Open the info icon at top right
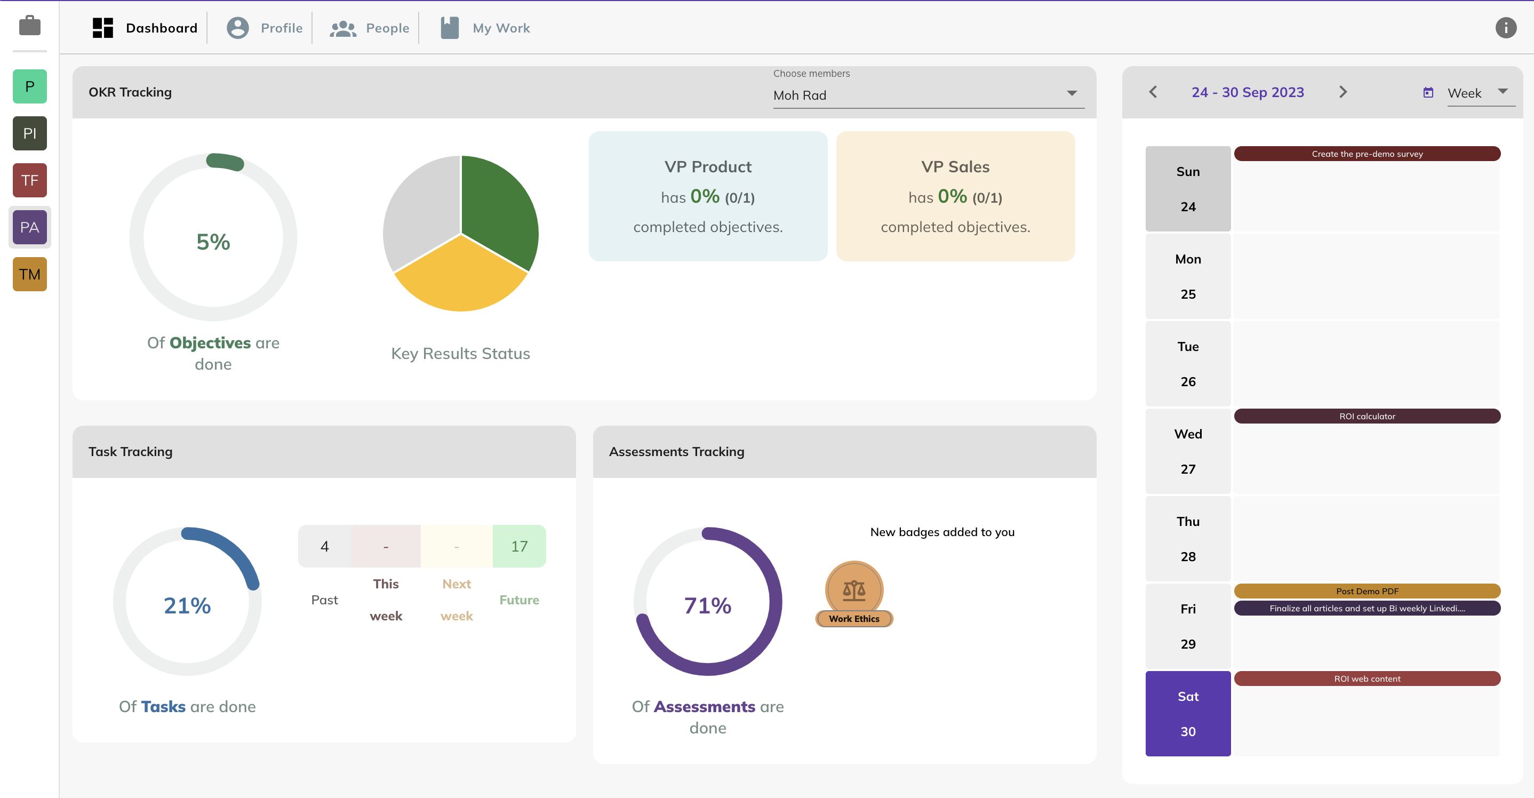 (1505, 27)
